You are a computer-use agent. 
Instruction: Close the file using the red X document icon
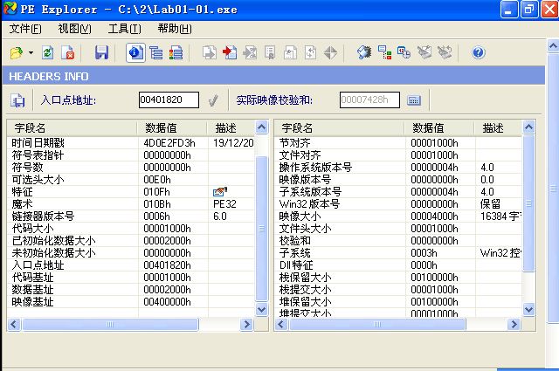[68, 53]
